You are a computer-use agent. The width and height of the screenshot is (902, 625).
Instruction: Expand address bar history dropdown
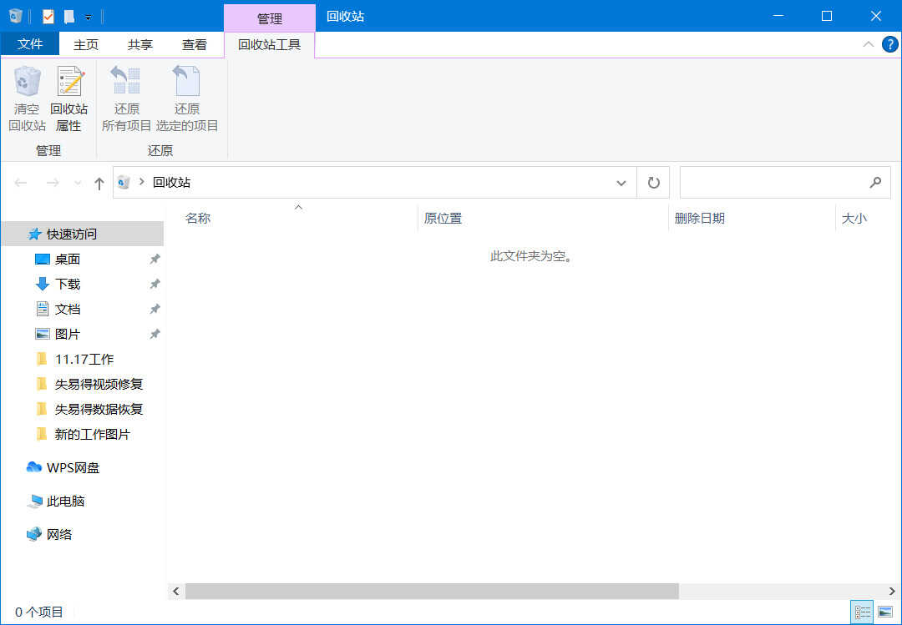coord(621,183)
